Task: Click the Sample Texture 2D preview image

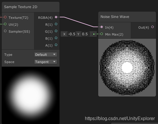Action: 31,95
